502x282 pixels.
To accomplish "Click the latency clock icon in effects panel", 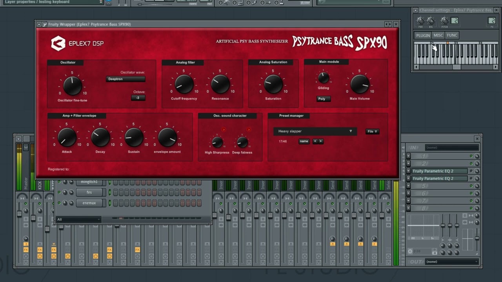I will point(410,251).
